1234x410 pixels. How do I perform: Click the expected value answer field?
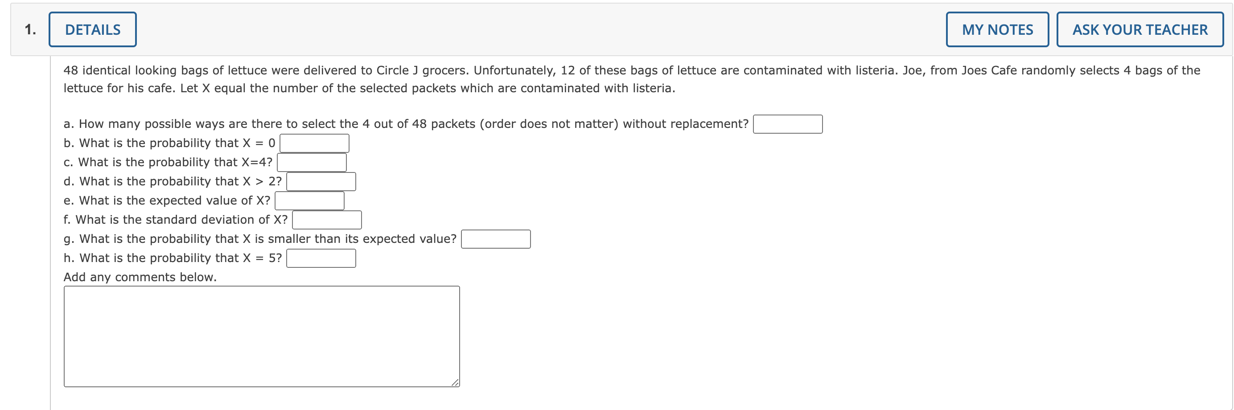click(309, 200)
